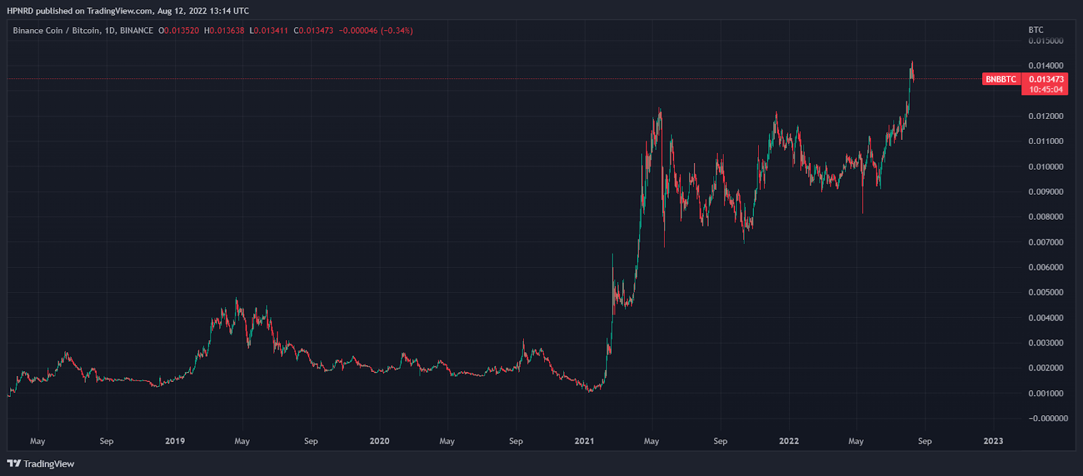Image resolution: width=1083 pixels, height=476 pixels.
Task: Select the current price label 0.013473
Action: click(x=1046, y=79)
